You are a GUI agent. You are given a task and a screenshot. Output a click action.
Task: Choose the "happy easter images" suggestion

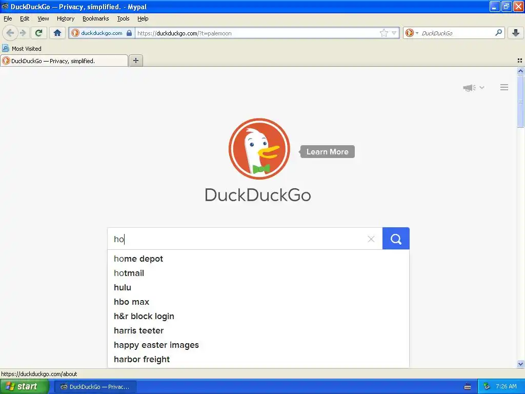click(258, 345)
